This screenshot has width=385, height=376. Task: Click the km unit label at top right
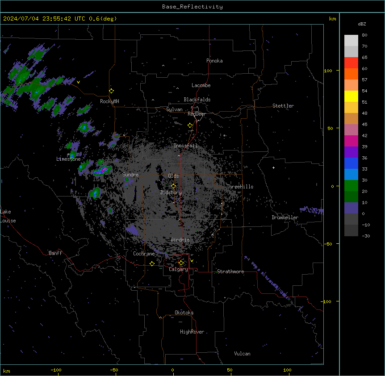click(x=333, y=19)
